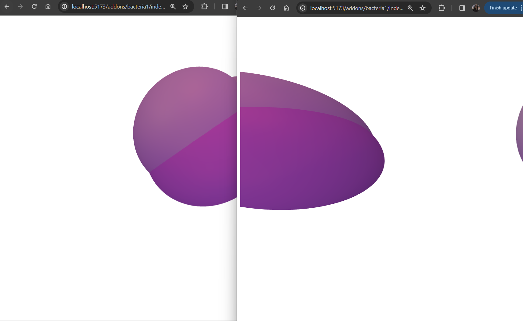Open Extensions puzzle icon in right window
The height and width of the screenshot is (321, 523).
(442, 8)
